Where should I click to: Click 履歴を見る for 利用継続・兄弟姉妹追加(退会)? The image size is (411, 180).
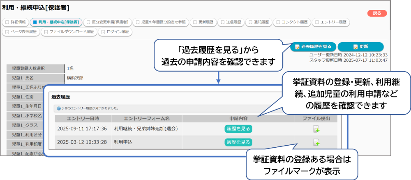pos(238,128)
